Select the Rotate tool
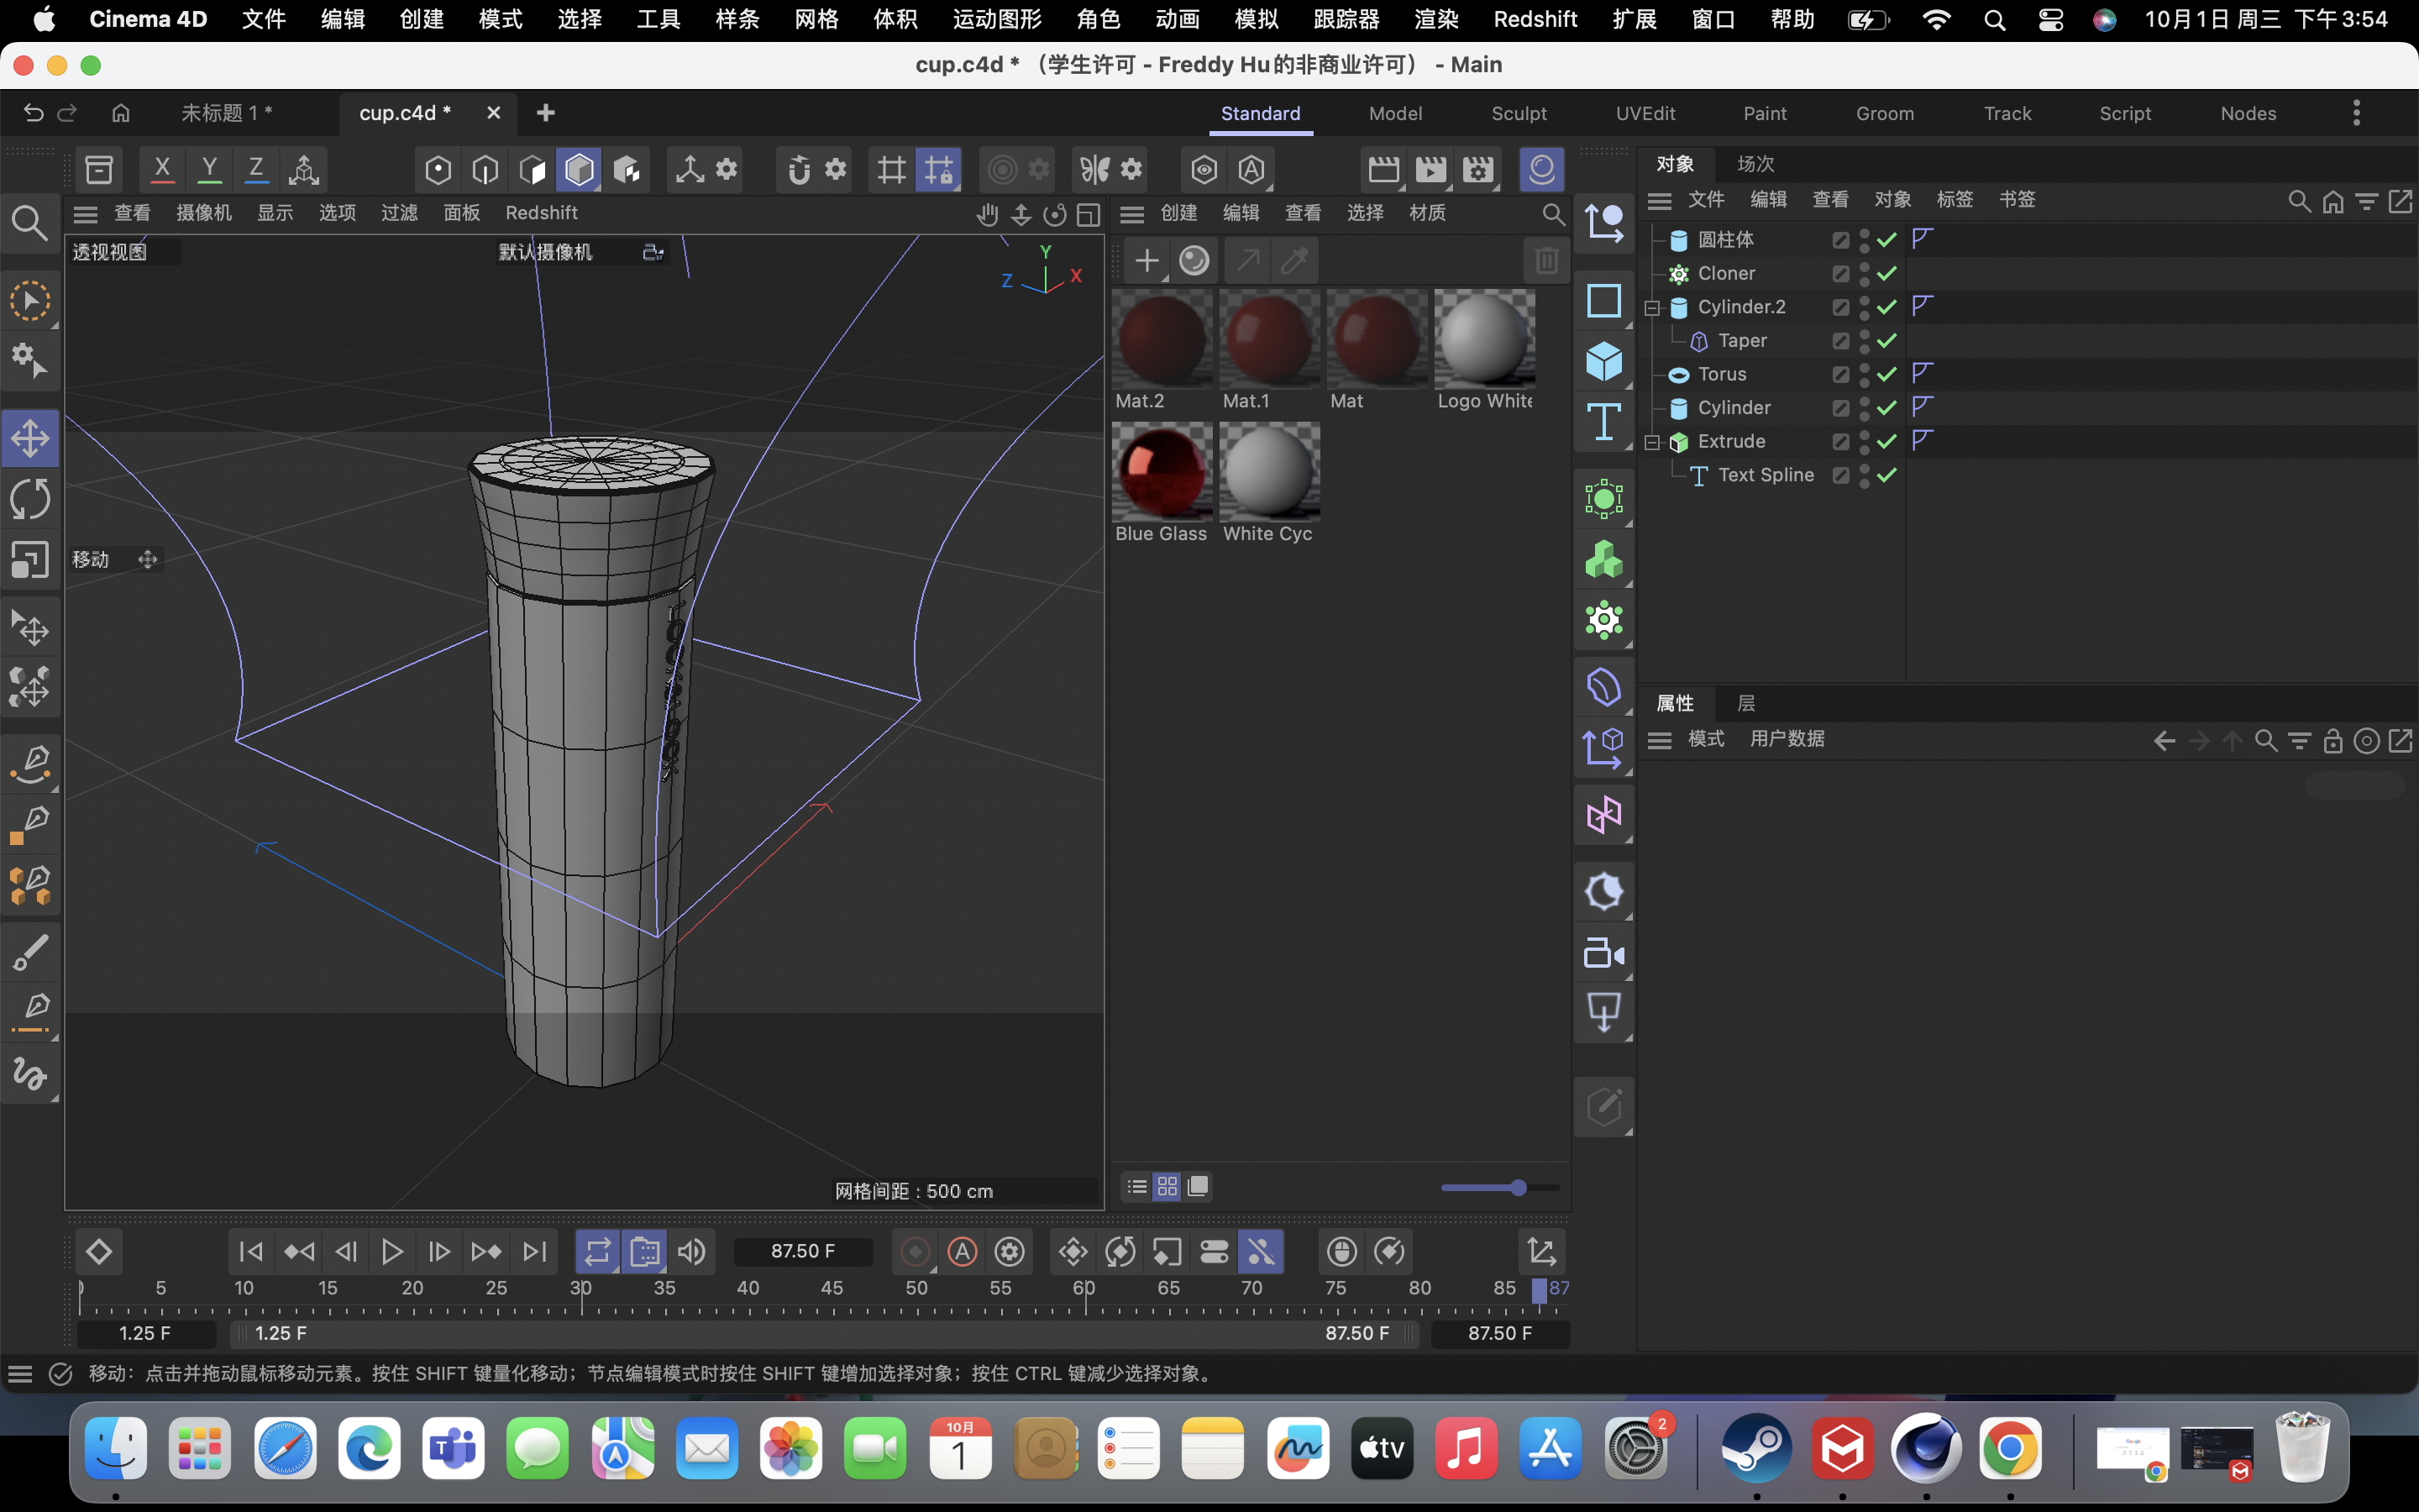2419x1512 pixels. [30, 498]
